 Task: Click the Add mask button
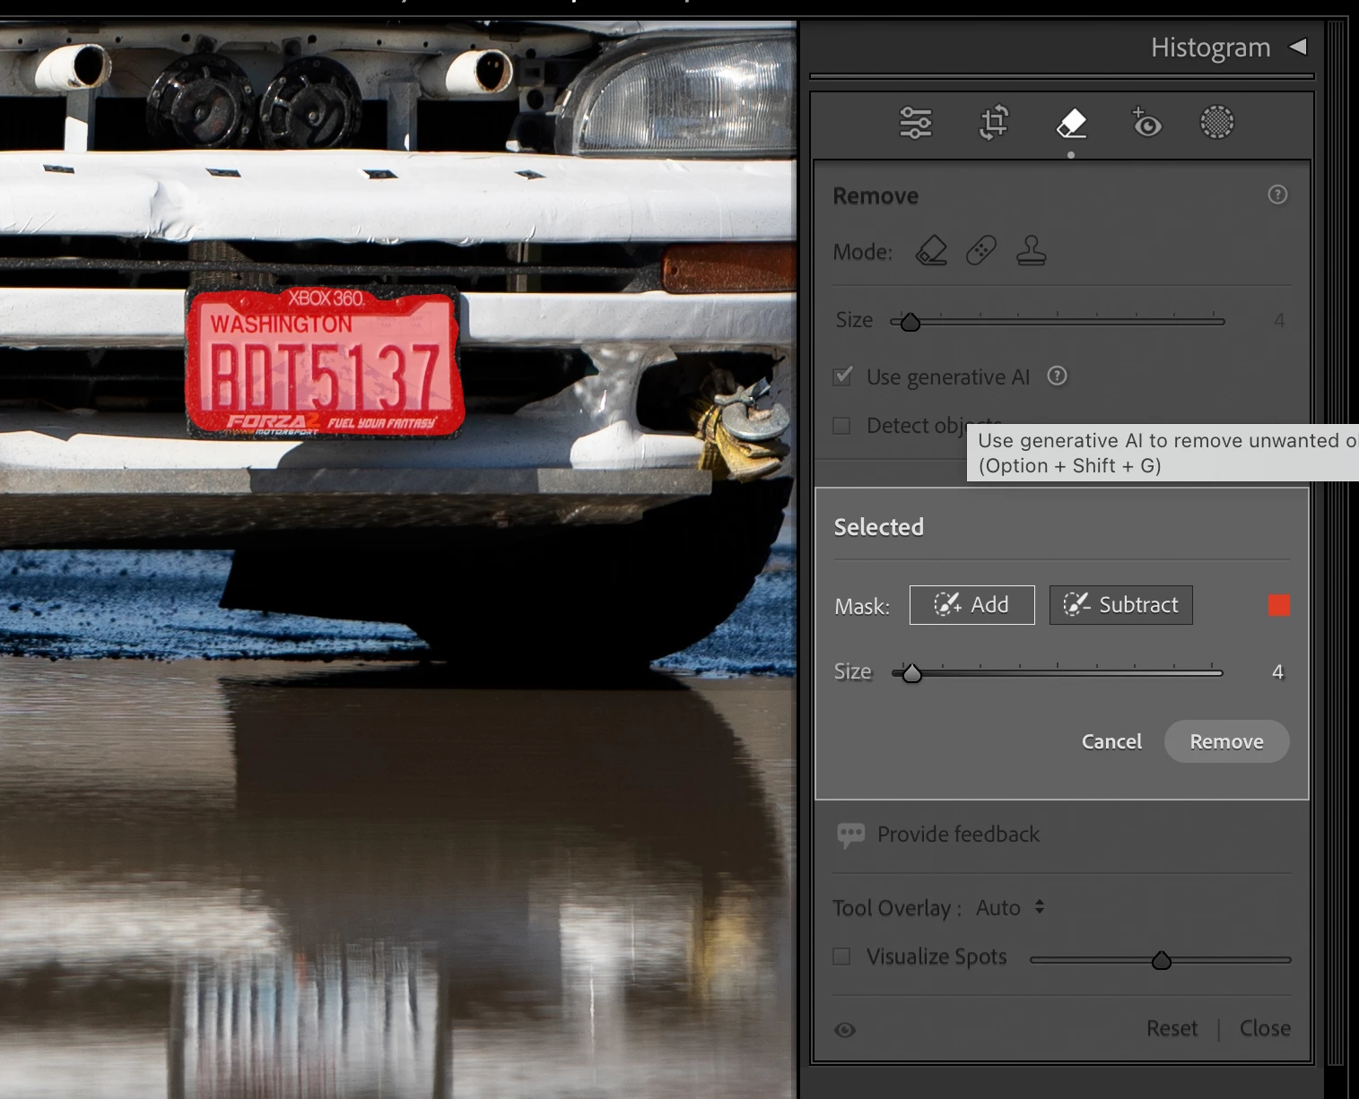click(972, 605)
